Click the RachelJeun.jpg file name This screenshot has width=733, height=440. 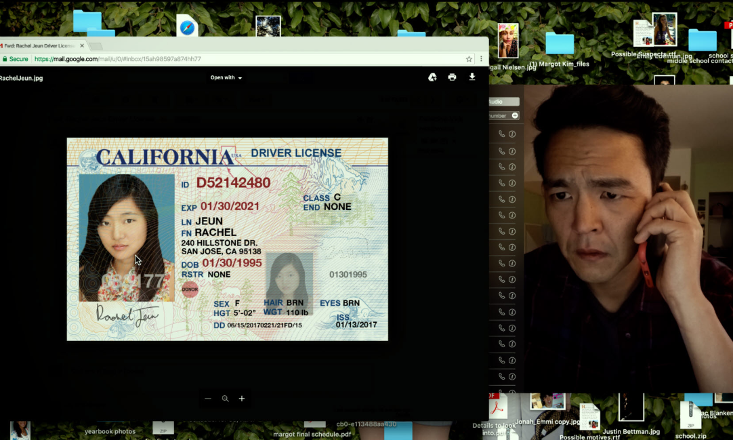click(x=22, y=78)
